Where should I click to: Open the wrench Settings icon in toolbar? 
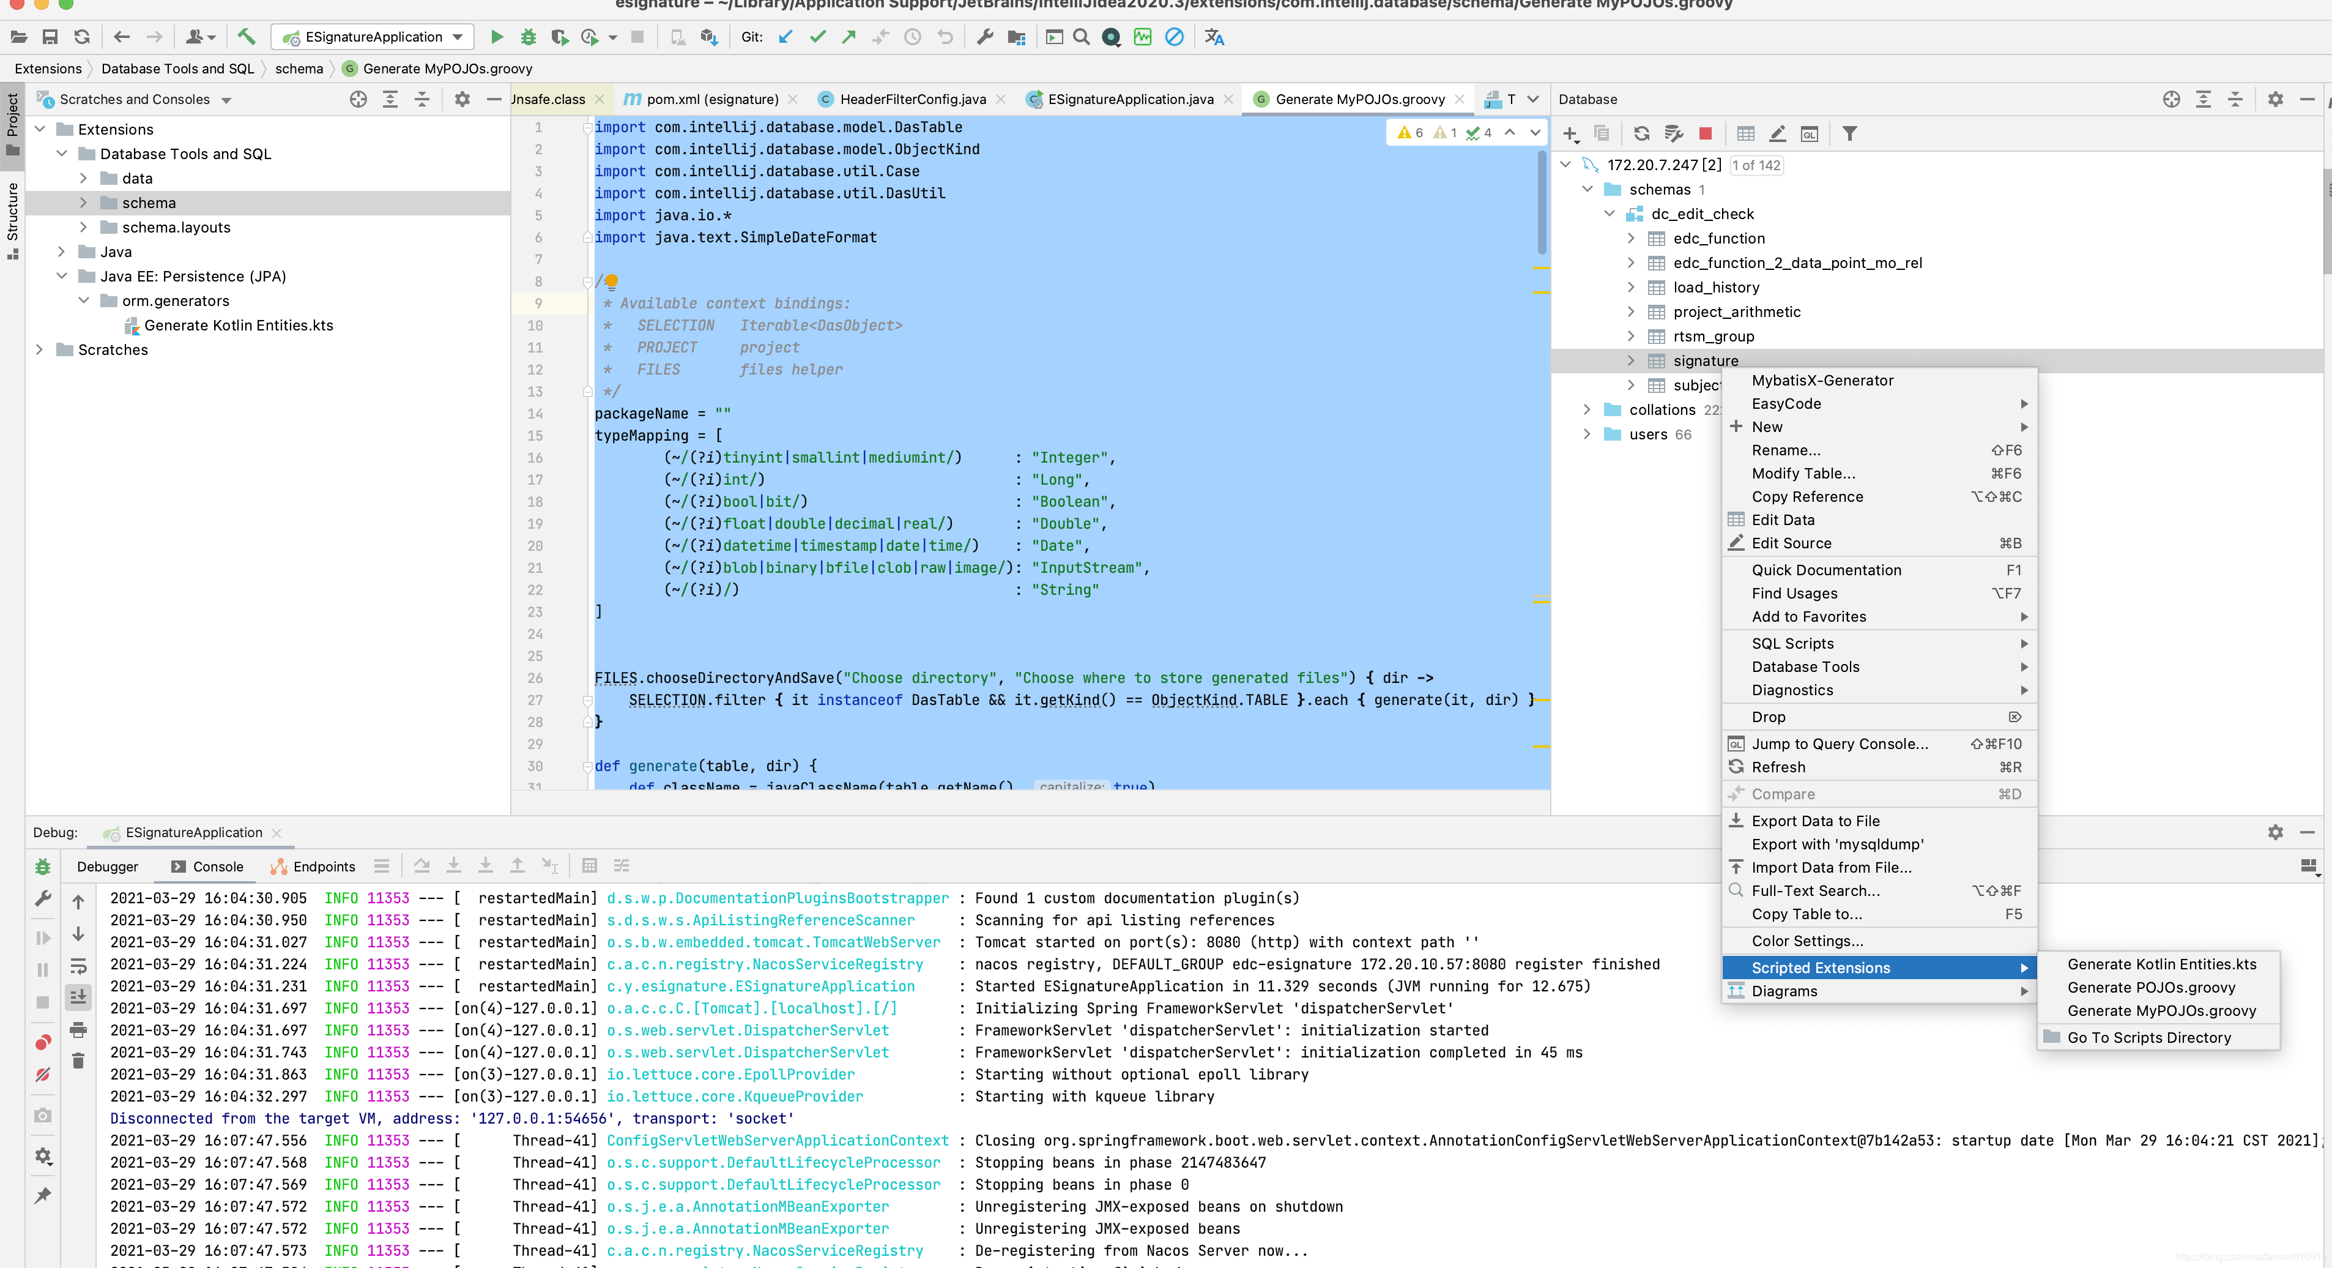click(985, 37)
